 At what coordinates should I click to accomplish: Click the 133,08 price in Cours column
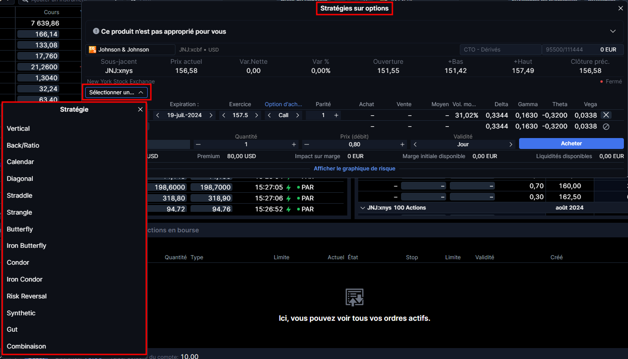(39, 45)
